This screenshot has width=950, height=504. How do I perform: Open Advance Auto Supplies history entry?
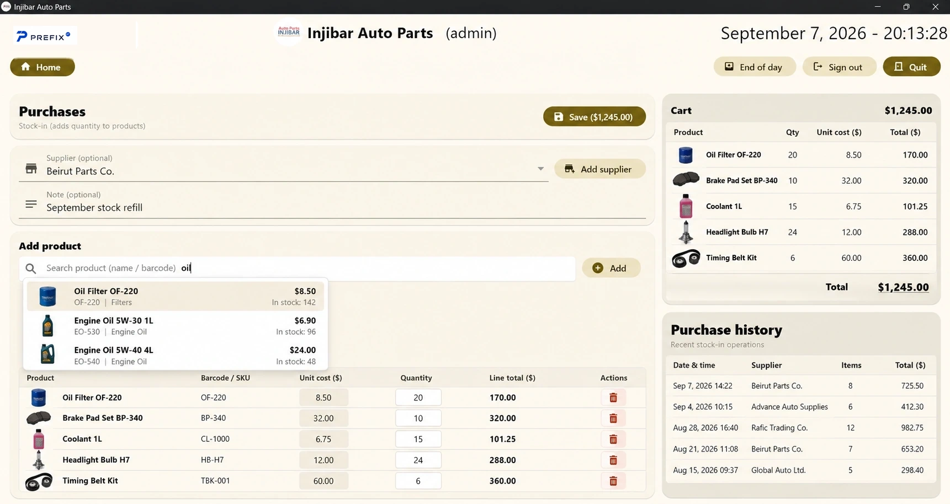[800, 407]
